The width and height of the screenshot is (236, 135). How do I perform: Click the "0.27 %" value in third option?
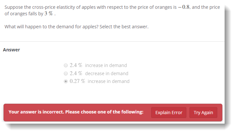(77, 81)
